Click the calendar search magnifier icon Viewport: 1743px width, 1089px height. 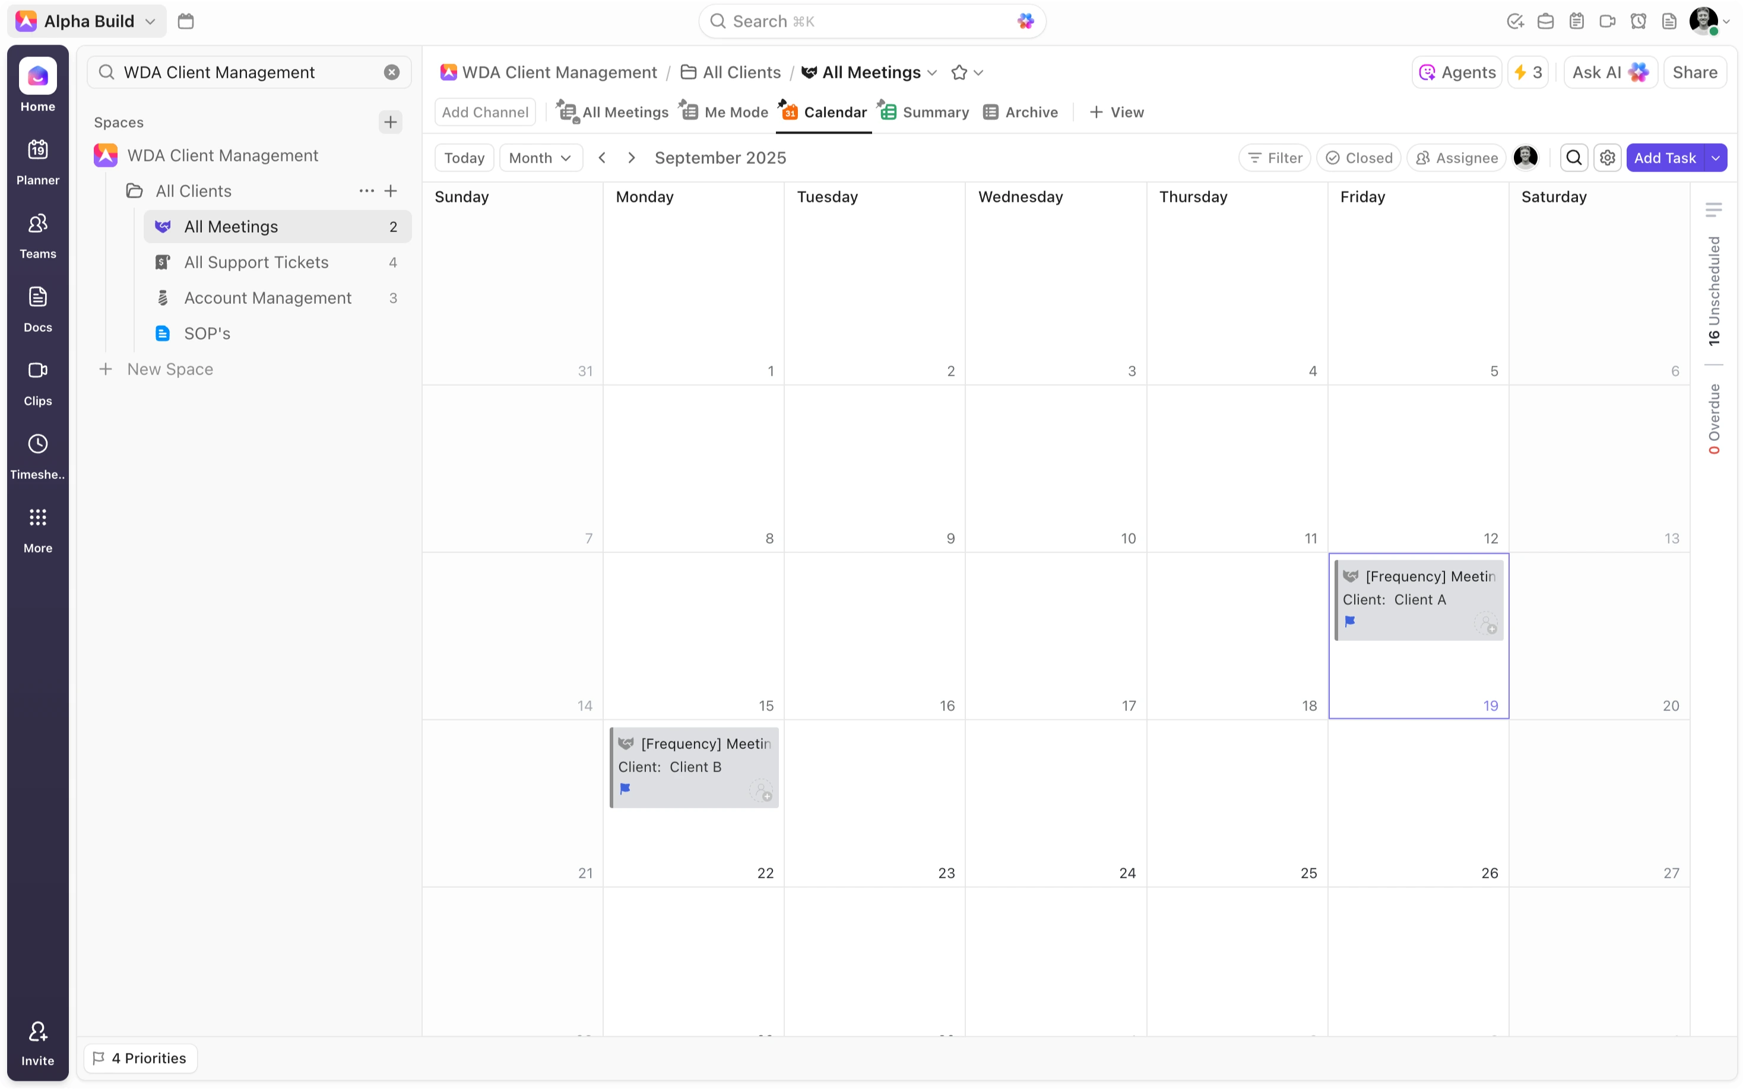(x=1574, y=158)
